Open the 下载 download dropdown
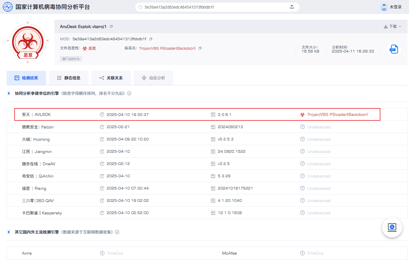 point(393,27)
